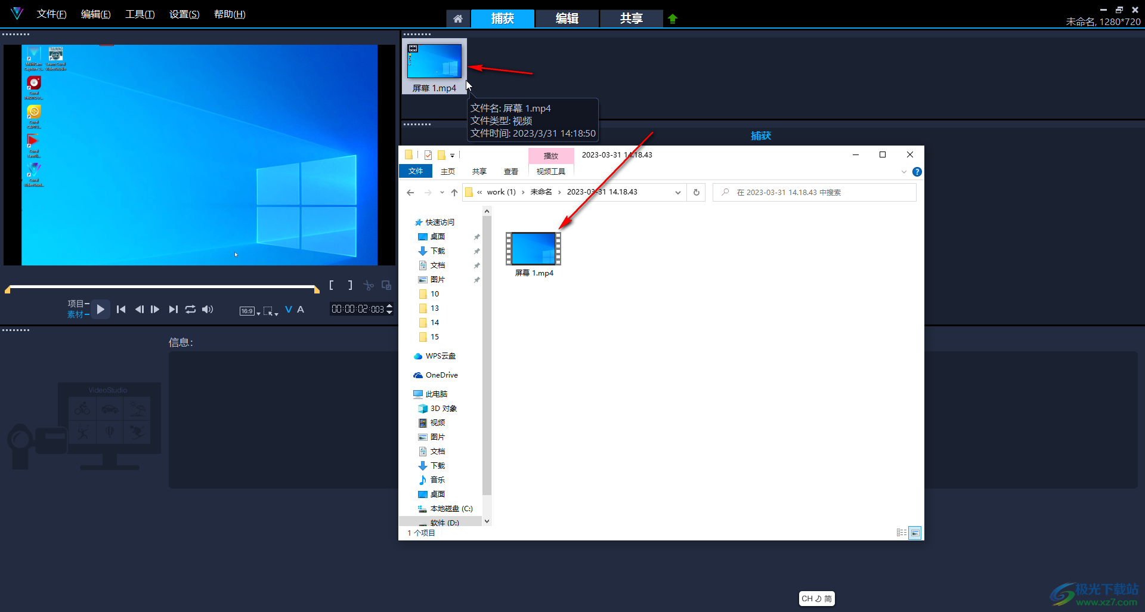The height and width of the screenshot is (612, 1145).
Task: Switch to the 编辑 workspace tab
Action: tap(567, 18)
